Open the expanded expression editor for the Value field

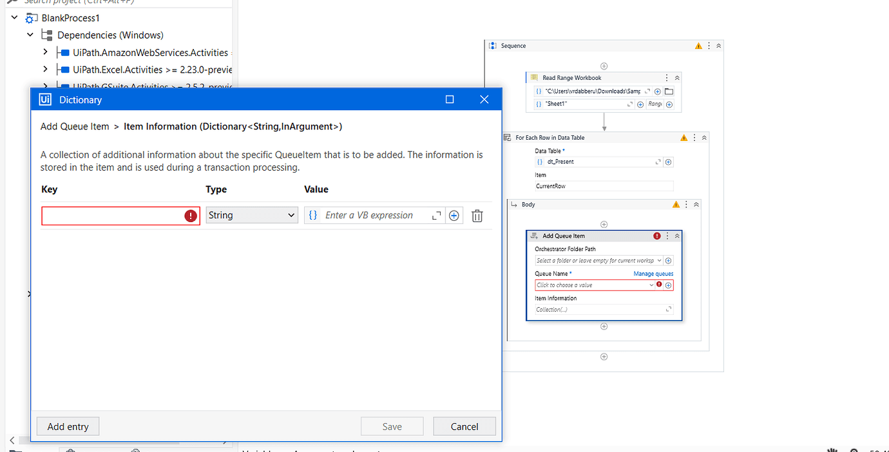[437, 215]
